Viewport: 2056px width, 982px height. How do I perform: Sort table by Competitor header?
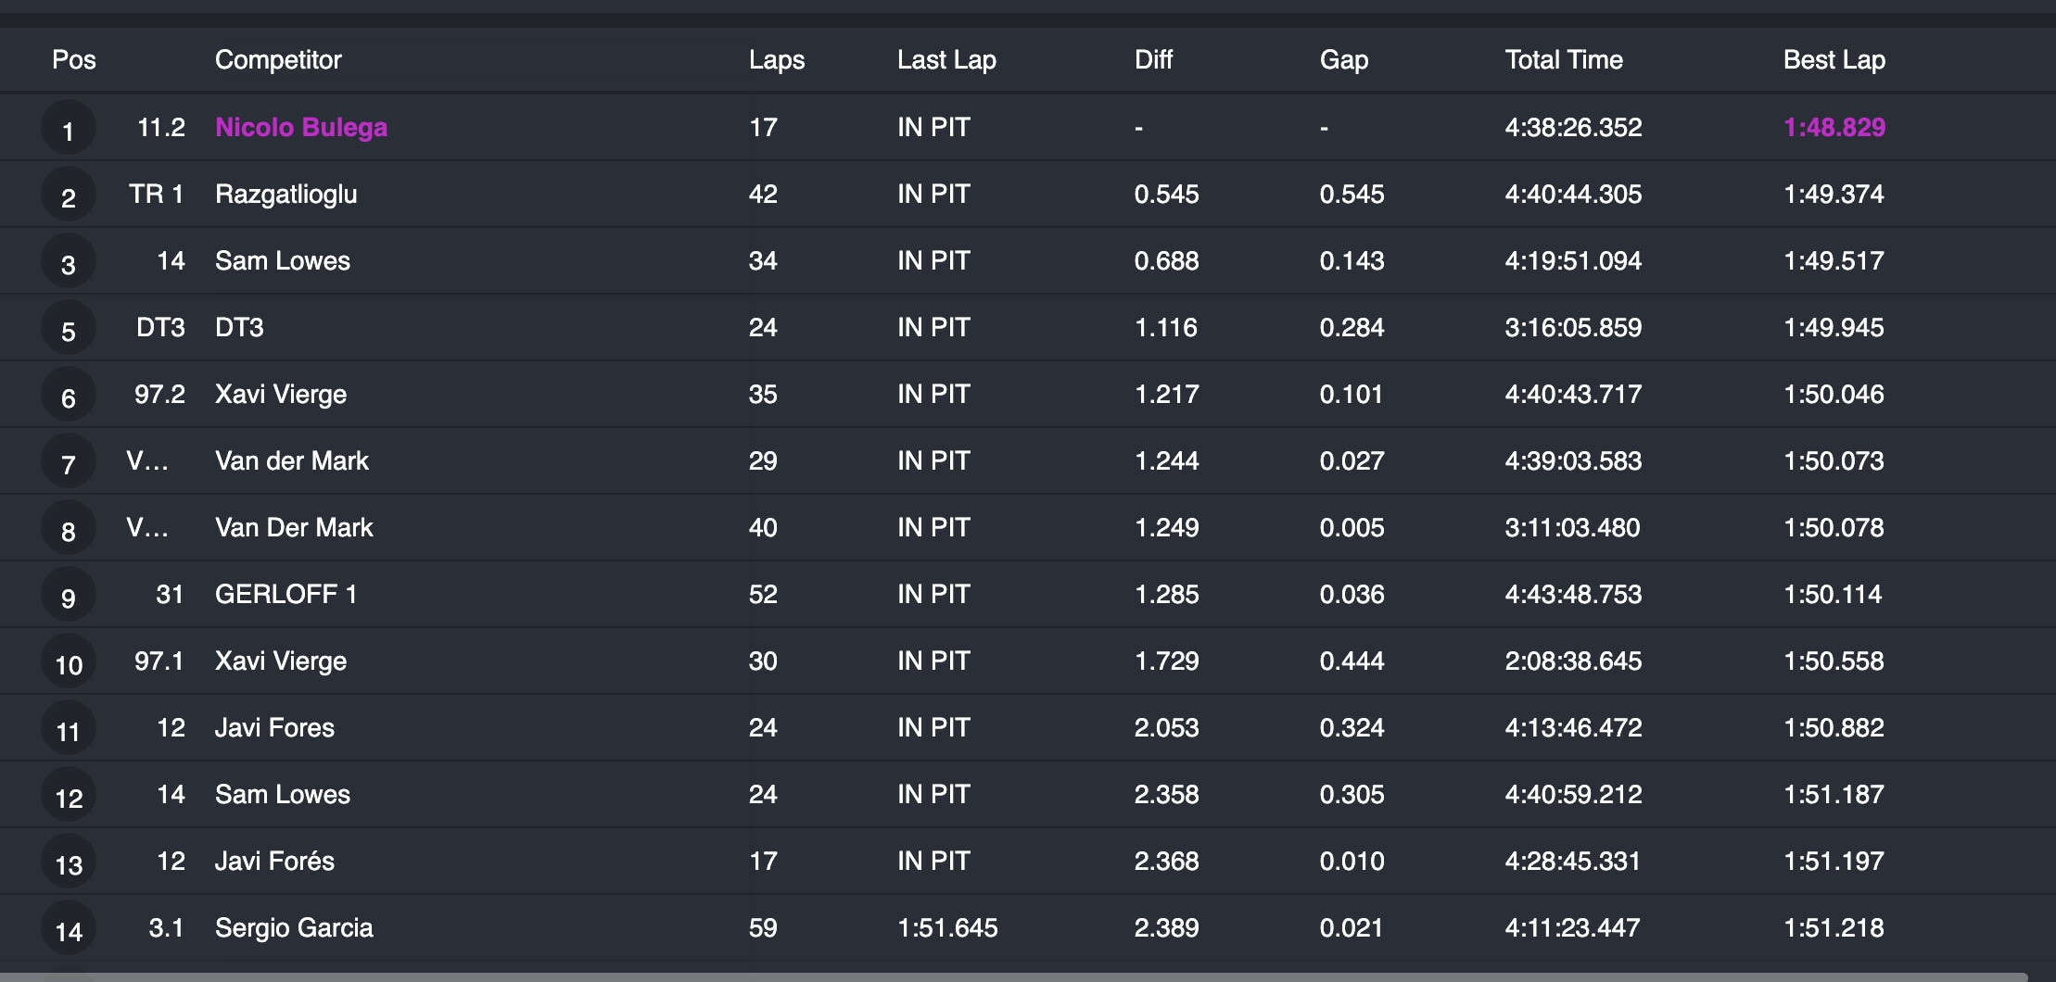click(x=278, y=60)
